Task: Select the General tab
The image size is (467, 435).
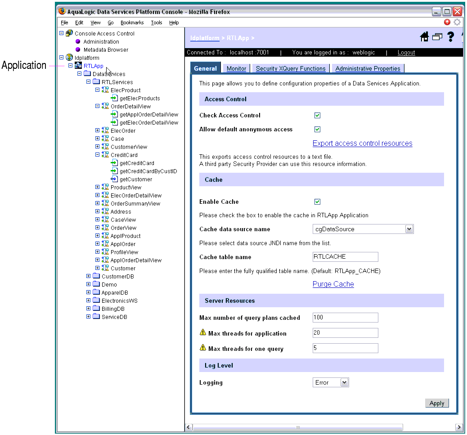Action: (206, 68)
